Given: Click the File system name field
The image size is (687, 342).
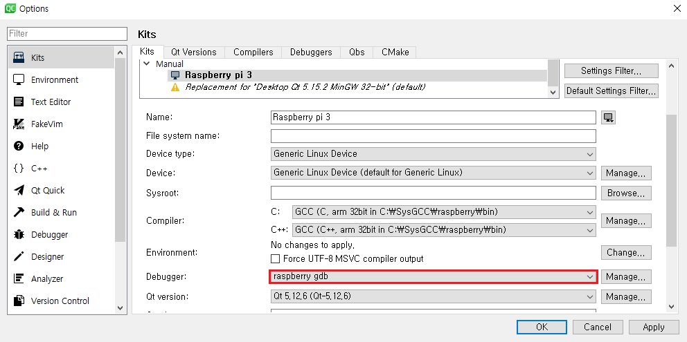Looking at the screenshot, I should (434, 136).
